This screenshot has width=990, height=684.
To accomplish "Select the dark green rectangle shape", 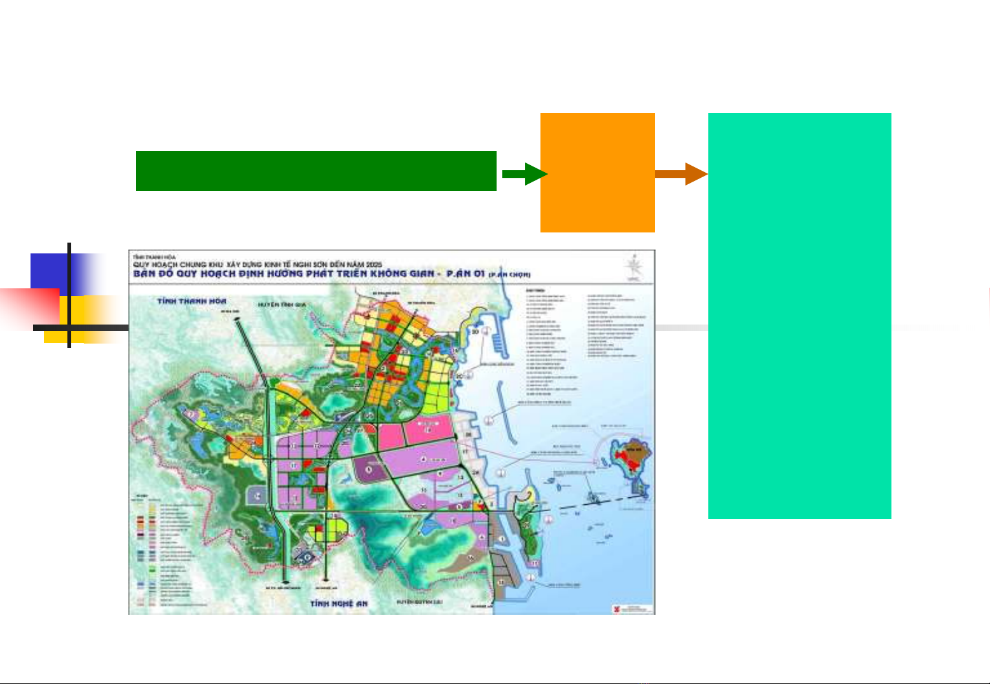I will [x=316, y=171].
